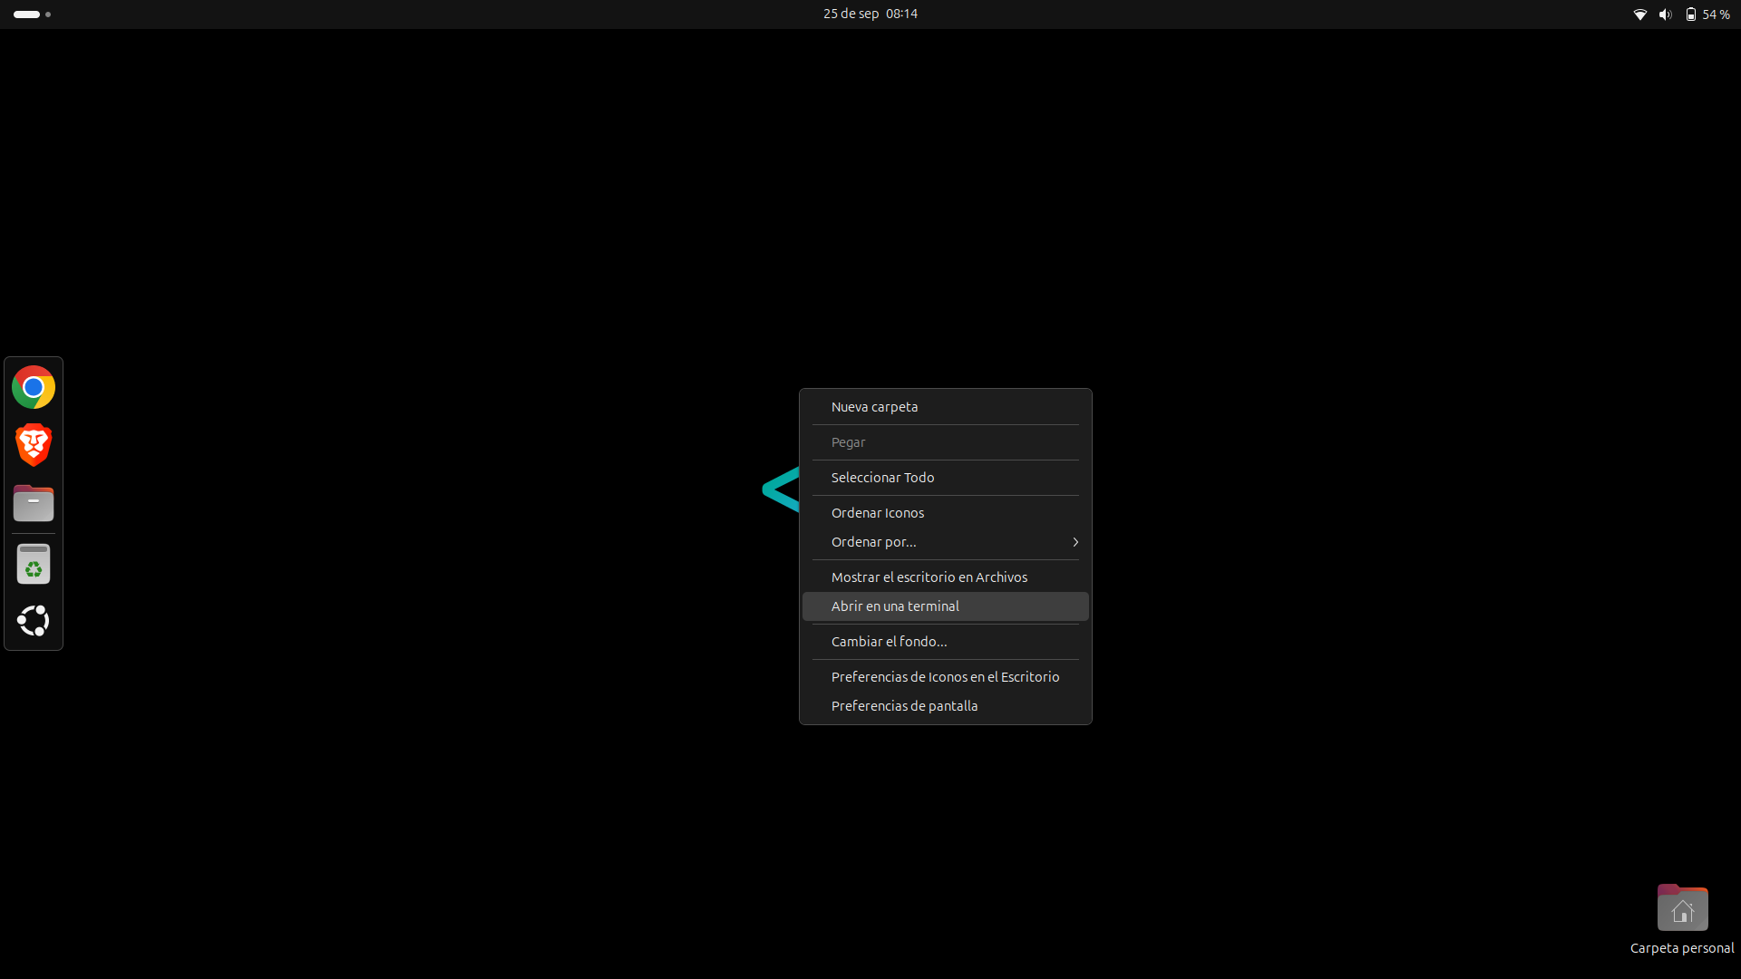1741x979 pixels.
Task: Expand the Ordenar por... submenu
Action: pyautogui.click(x=946, y=542)
